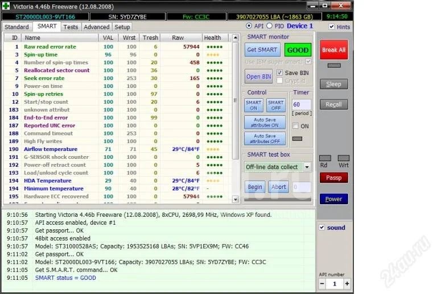Screen dimensions: 437x294
Task: Select the Reported UNC error row
Action: pos(118,125)
